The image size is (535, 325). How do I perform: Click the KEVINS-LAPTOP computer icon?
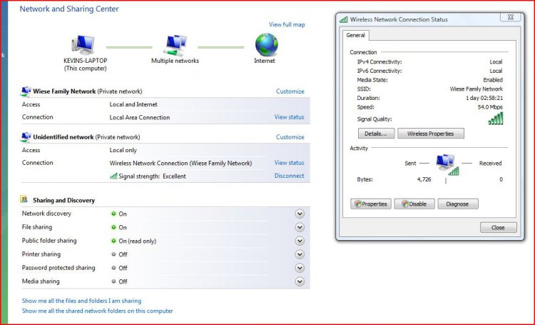[x=85, y=45]
